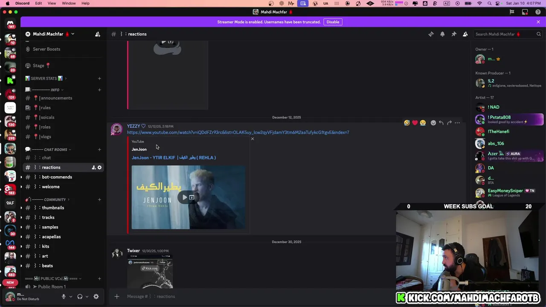Disable Streamer Mode button

pyautogui.click(x=333, y=22)
